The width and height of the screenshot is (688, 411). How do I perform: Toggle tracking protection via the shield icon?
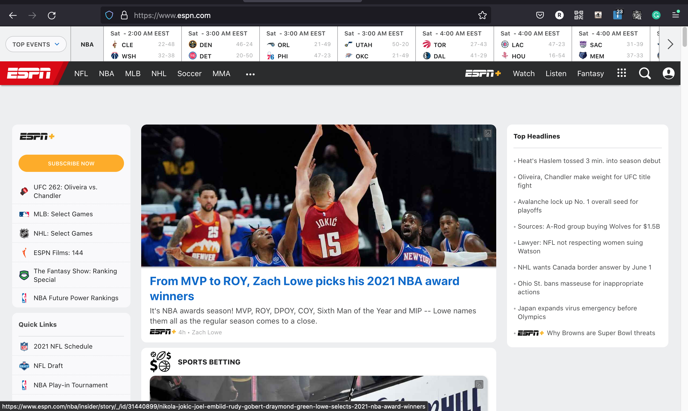click(109, 15)
